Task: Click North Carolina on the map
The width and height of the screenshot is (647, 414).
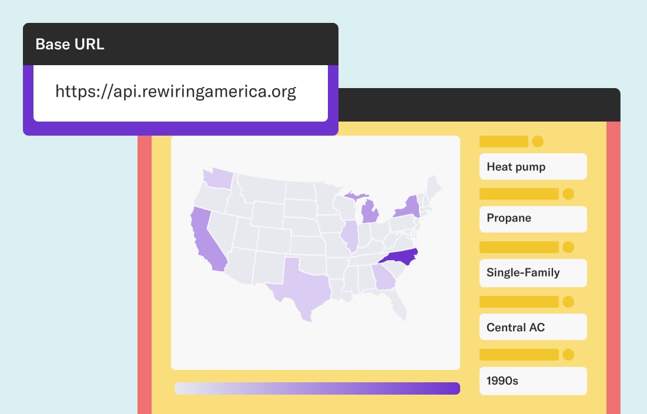Action: coord(400,257)
